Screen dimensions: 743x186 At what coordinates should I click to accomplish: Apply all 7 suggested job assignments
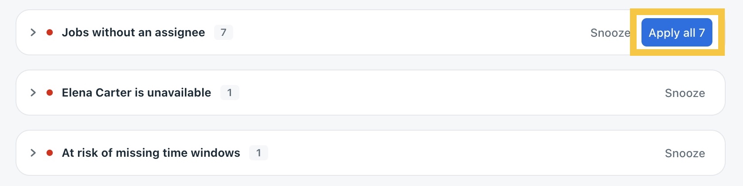[x=677, y=32]
